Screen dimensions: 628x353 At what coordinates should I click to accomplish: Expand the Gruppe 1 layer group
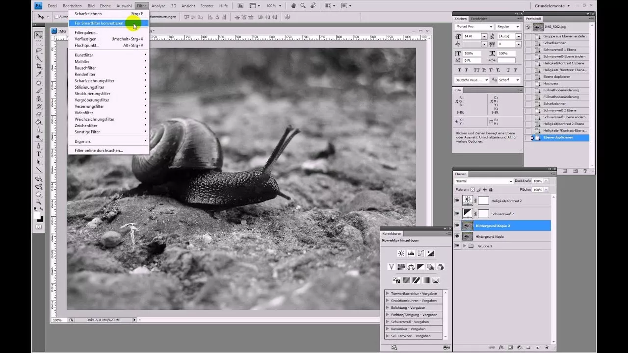tap(464, 246)
